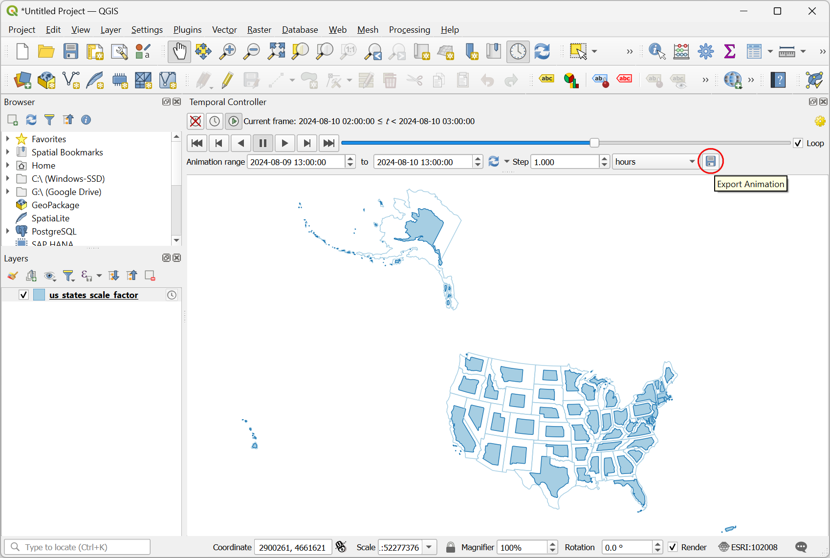830x558 pixels.
Task: Click the Save Project floppy disk icon
Action: pyautogui.click(x=71, y=51)
